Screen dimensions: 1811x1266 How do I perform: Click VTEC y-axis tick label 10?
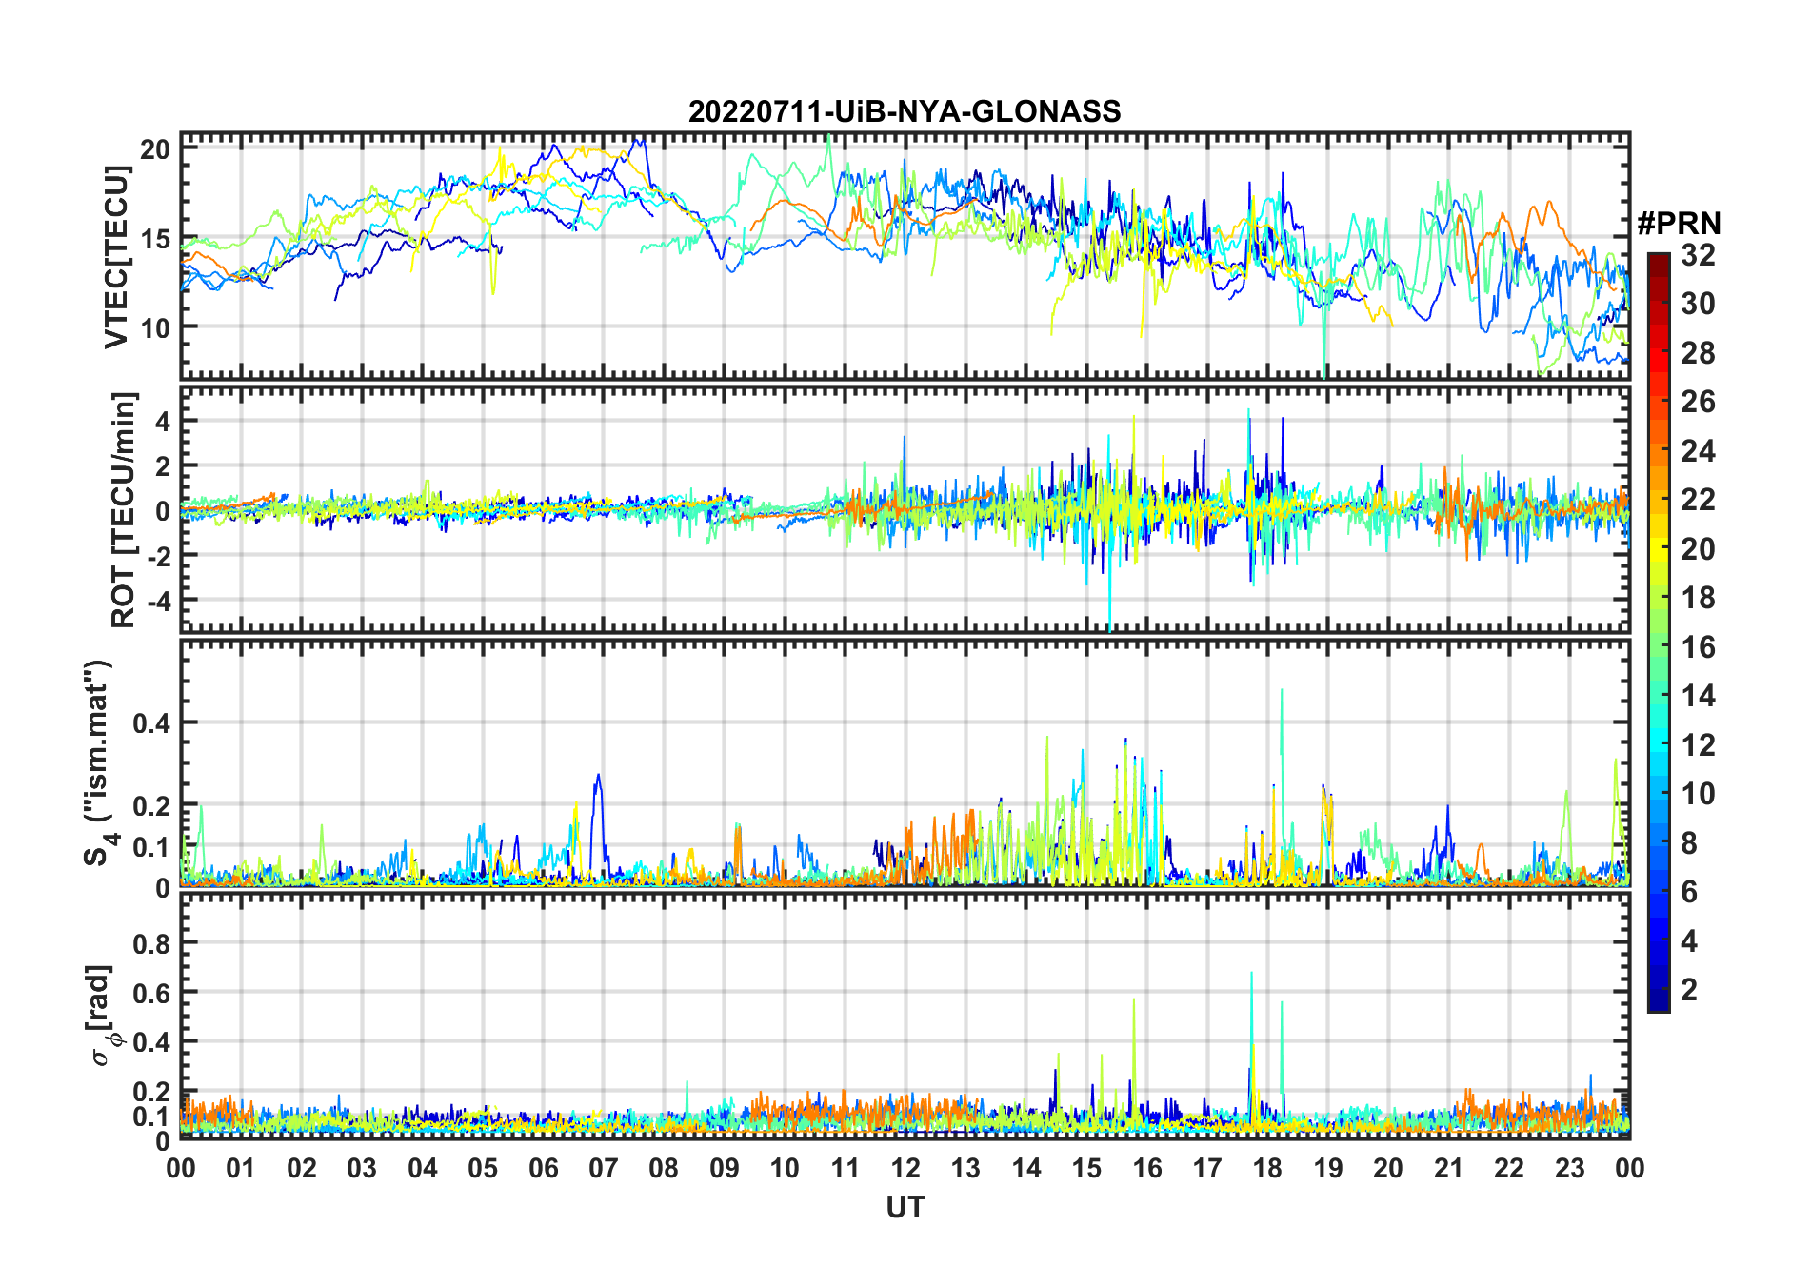[x=155, y=328]
